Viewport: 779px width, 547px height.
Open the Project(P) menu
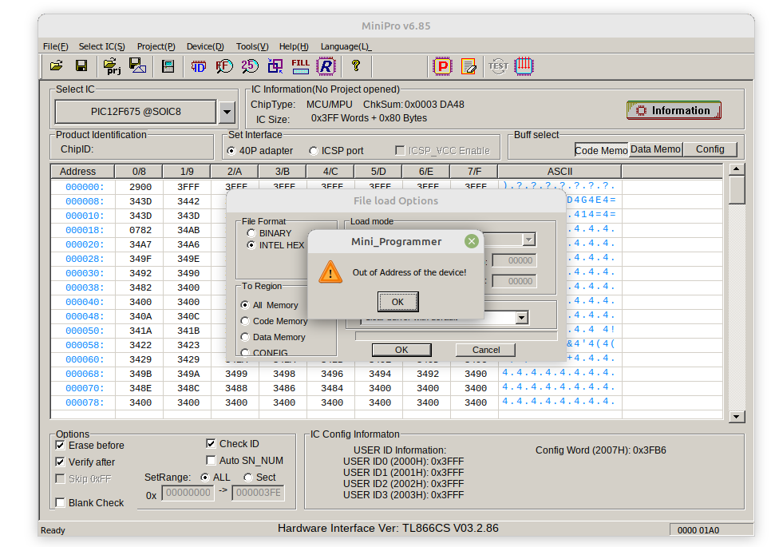tap(156, 46)
